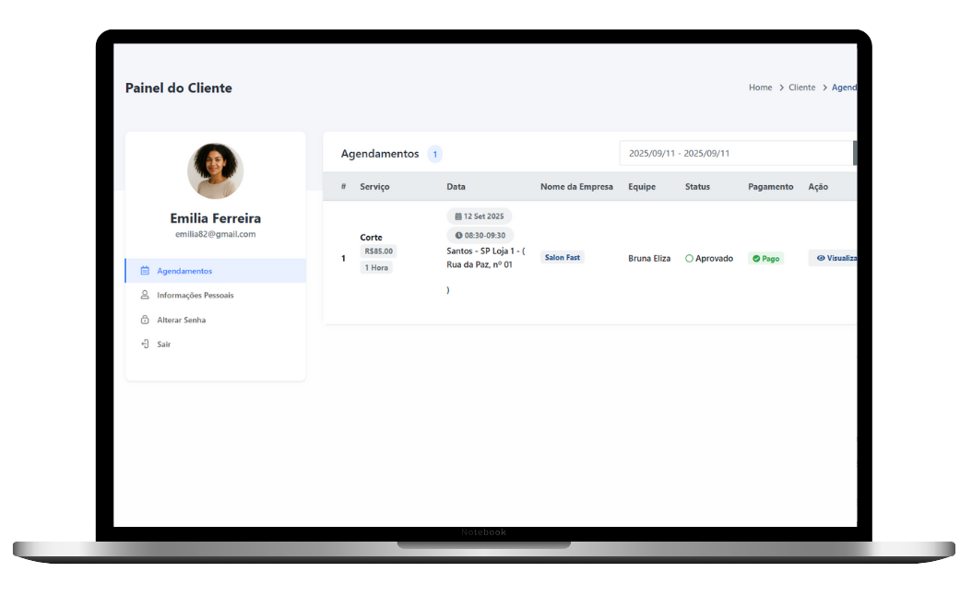The height and width of the screenshot is (595, 972).
Task: Click the calendar icon beside Agendamentos in sidebar
Action: pyautogui.click(x=145, y=271)
